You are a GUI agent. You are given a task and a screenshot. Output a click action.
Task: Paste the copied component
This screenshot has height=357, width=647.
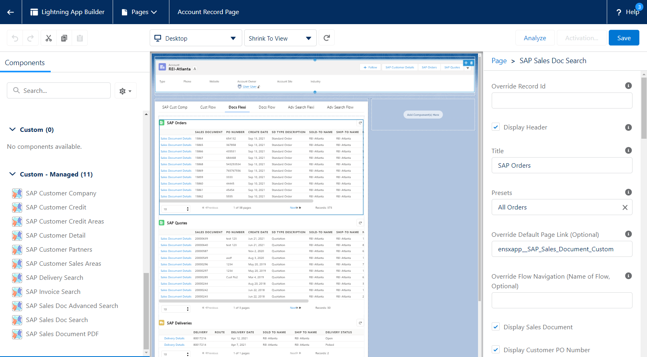80,38
